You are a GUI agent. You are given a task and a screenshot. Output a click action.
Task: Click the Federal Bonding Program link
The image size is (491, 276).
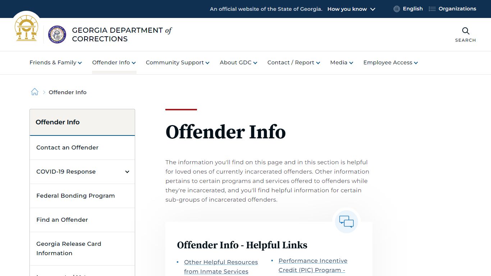pyautogui.click(x=75, y=195)
